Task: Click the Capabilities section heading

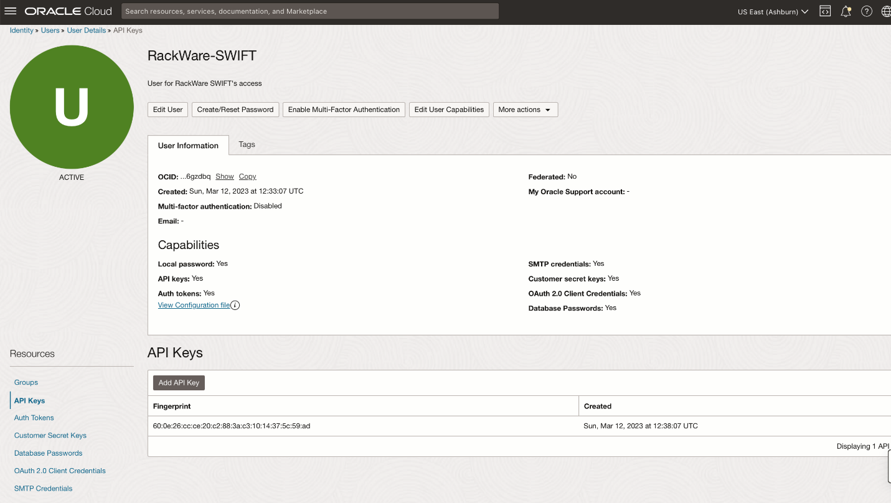Action: (189, 245)
